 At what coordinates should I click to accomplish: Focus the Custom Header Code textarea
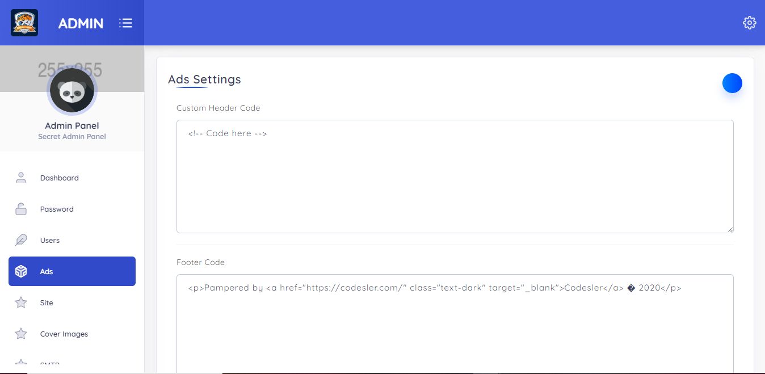click(455, 177)
